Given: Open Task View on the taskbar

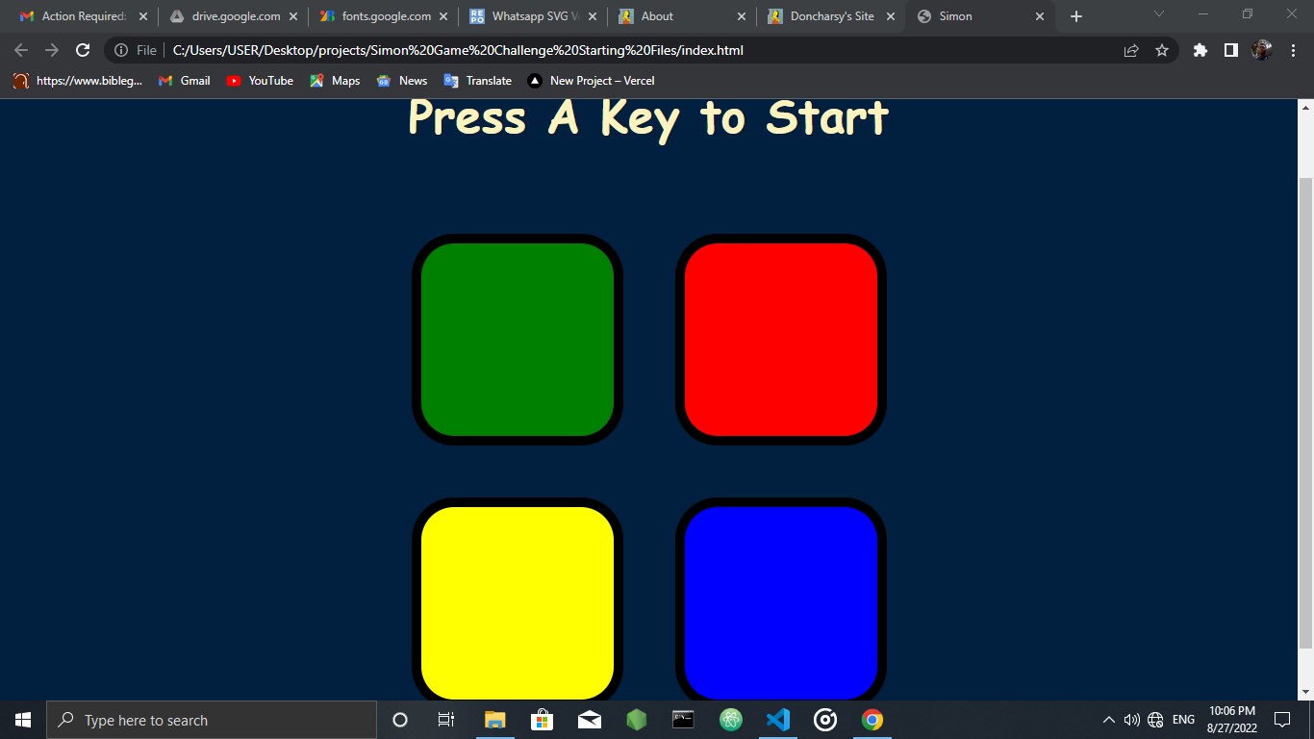Looking at the screenshot, I should 446,720.
